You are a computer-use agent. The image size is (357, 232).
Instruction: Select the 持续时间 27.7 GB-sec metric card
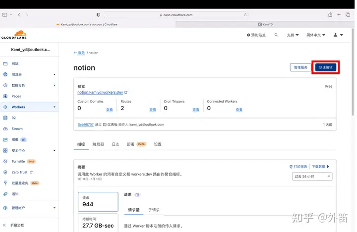pos(98,223)
